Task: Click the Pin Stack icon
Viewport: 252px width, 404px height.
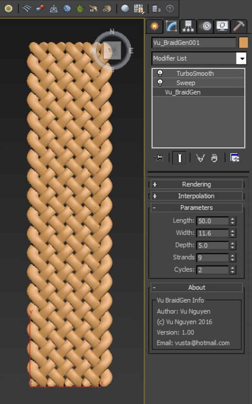Action: click(158, 158)
